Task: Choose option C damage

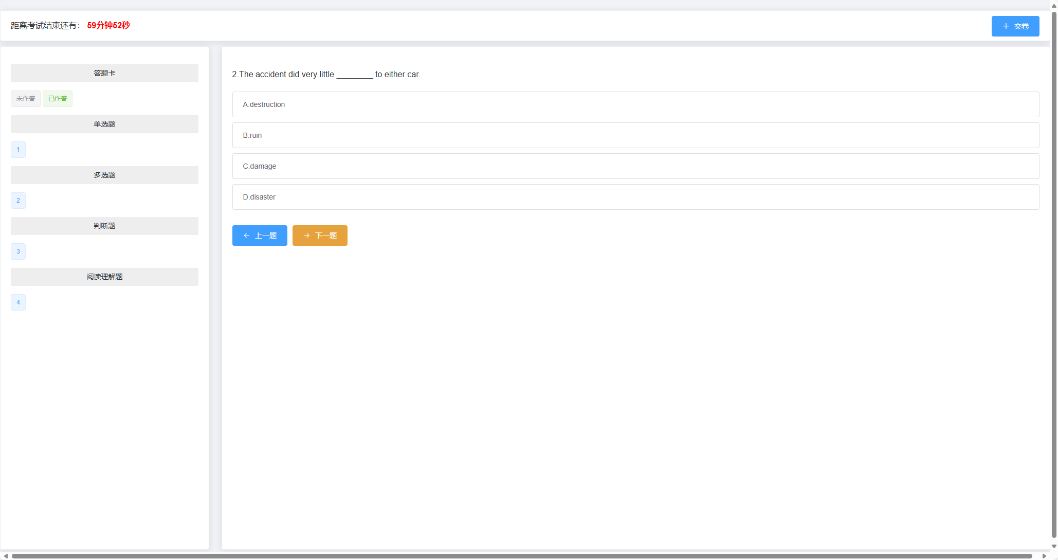Action: (x=635, y=166)
